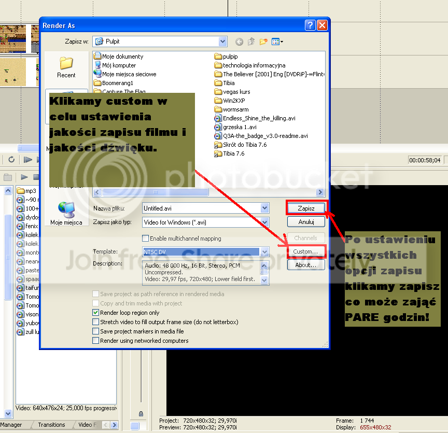448x433 pixels.
Task: Open The Believer [2001] Eng folder
Action: pyautogui.click(x=270, y=74)
